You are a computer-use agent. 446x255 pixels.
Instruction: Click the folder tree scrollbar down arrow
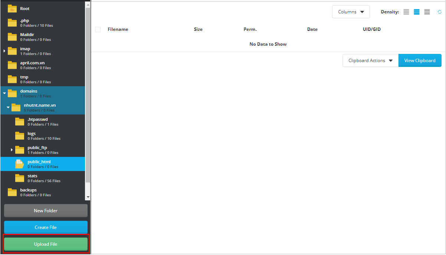88,197
